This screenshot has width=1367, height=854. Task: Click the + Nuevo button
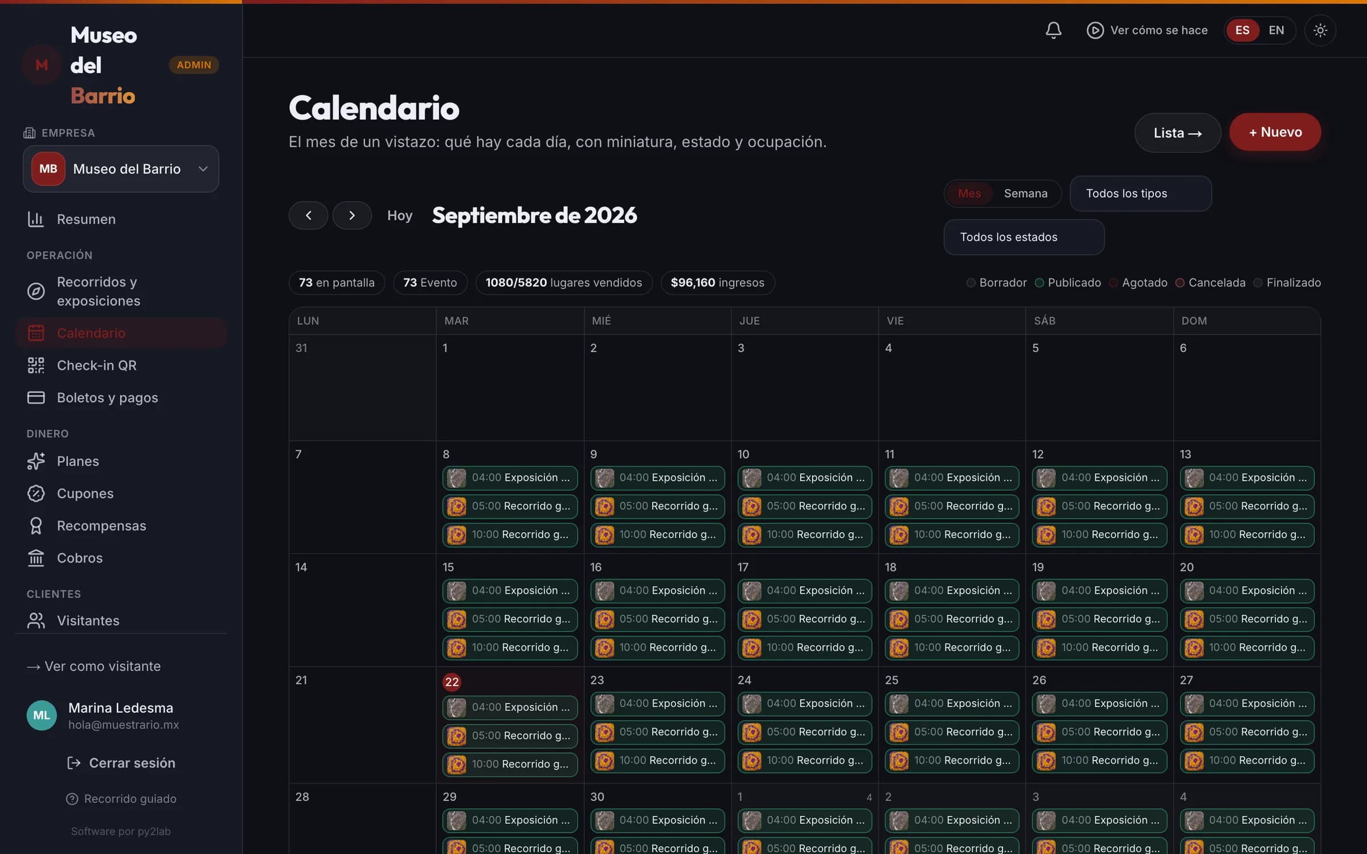coord(1275,132)
